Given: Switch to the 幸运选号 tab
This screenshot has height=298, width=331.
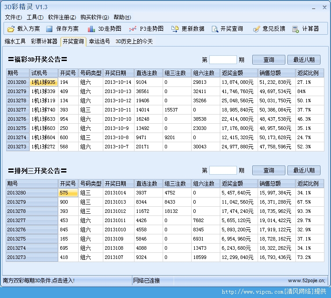Looking at the screenshot, I should click(x=99, y=41).
